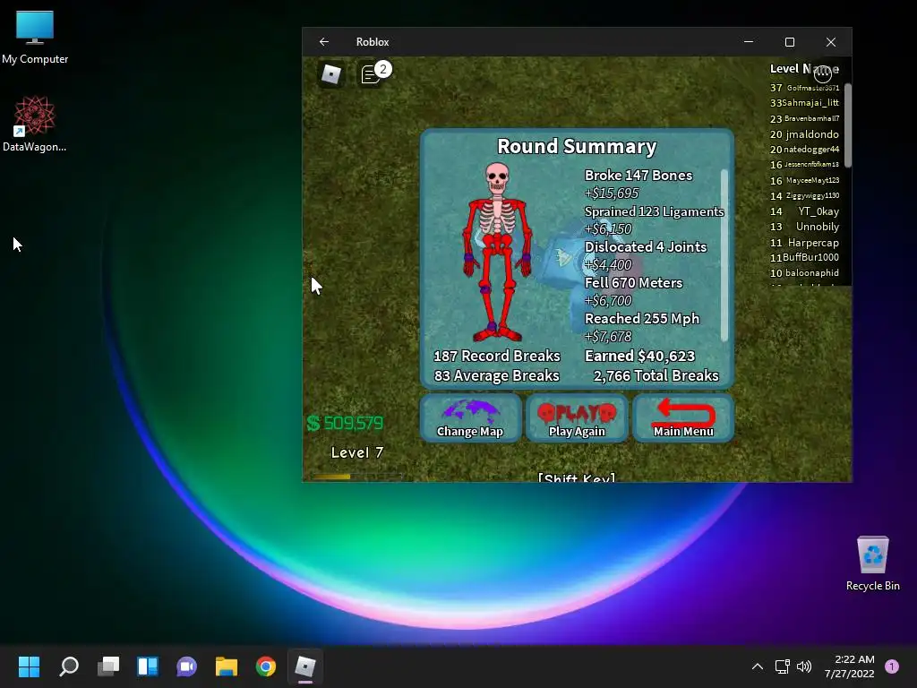Click the Change Map button
This screenshot has height=688, width=917.
[x=470, y=417]
